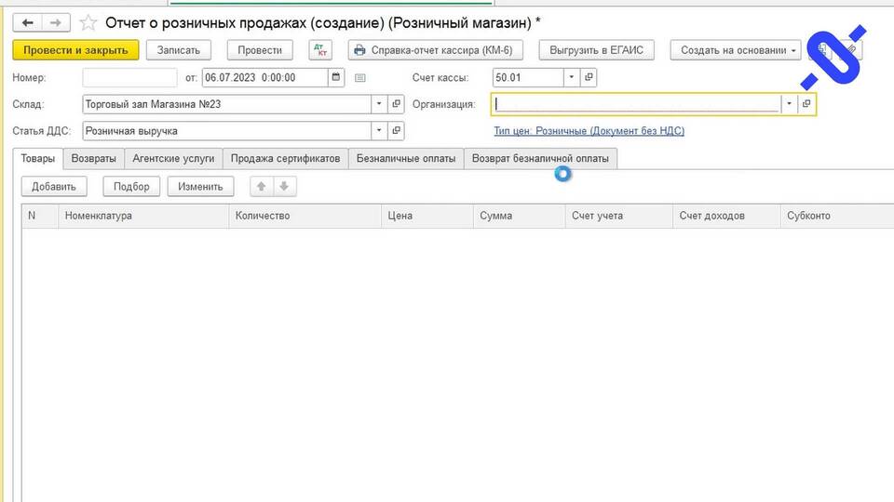Open the calendar picker for document date
Image resolution: width=894 pixels, height=502 pixels.
click(x=336, y=78)
